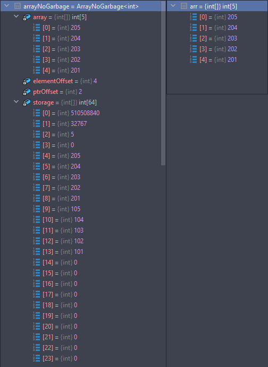Select storage element [3] = 0

coord(81,145)
